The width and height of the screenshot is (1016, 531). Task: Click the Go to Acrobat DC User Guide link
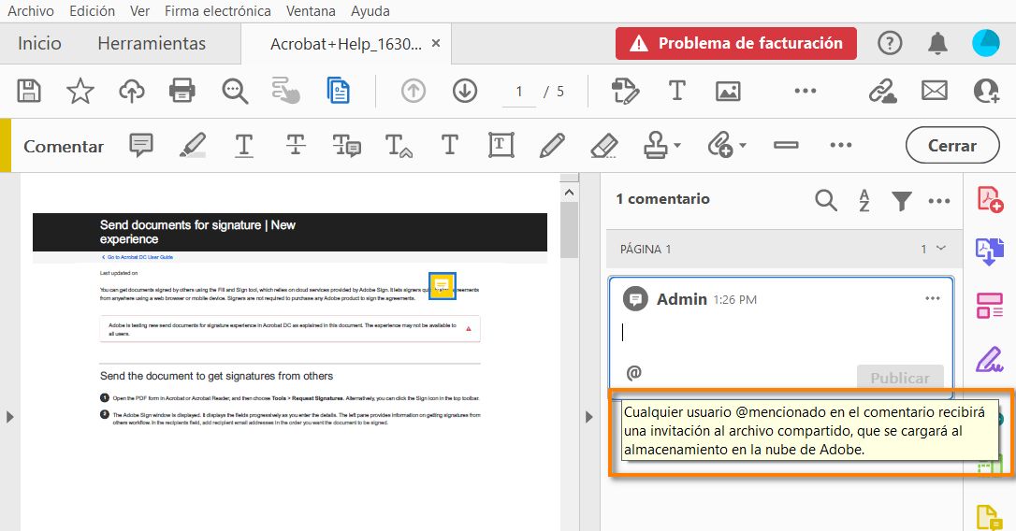pos(139,257)
